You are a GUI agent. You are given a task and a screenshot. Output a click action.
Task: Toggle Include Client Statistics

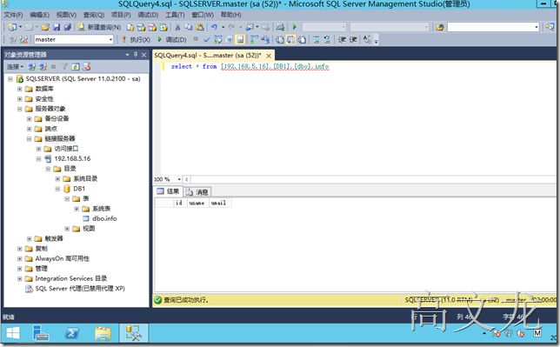pyautogui.click(x=264, y=39)
